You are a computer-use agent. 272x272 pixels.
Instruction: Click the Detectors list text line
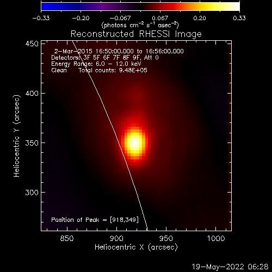[105, 58]
